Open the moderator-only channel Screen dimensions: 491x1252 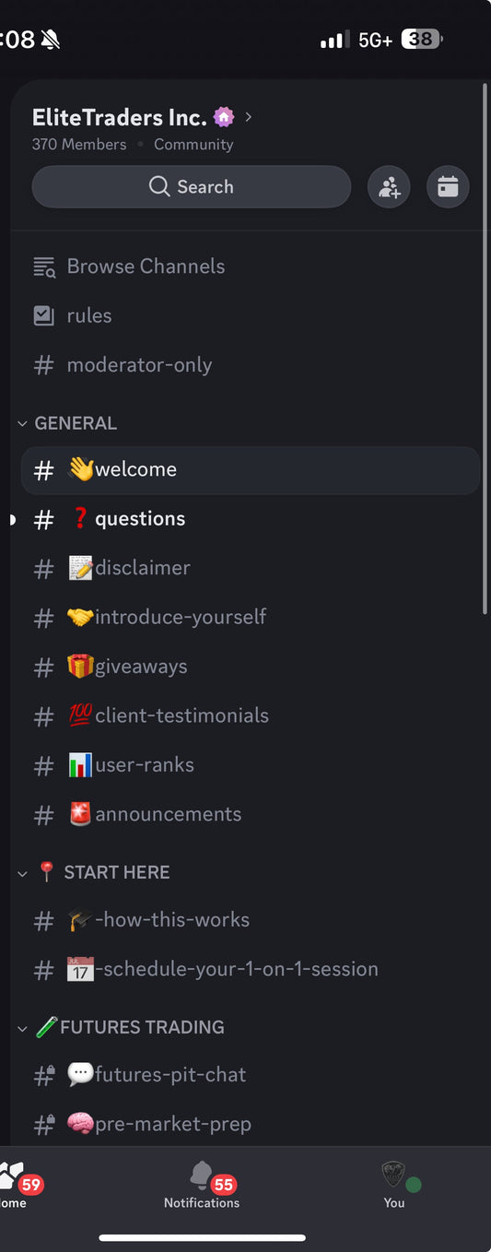(251, 365)
